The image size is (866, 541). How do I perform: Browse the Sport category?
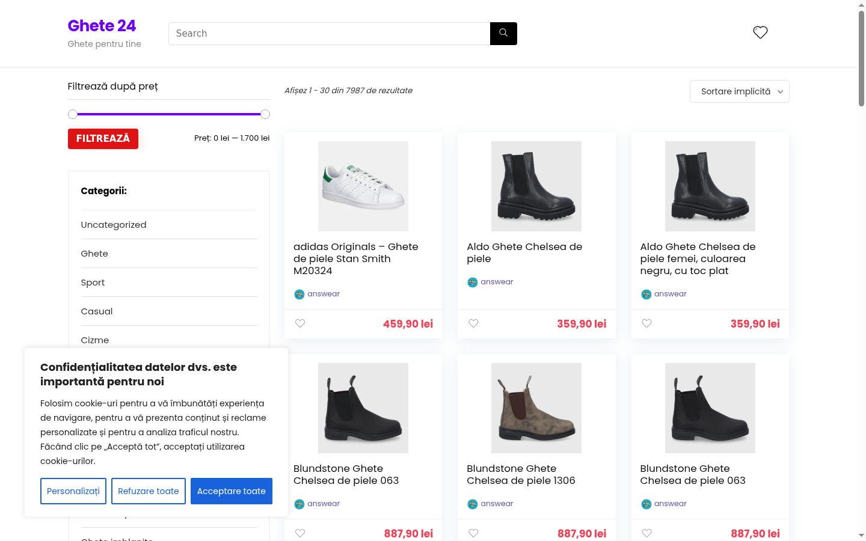[93, 283]
